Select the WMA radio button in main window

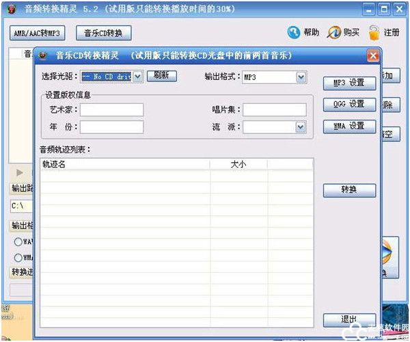tap(18, 258)
